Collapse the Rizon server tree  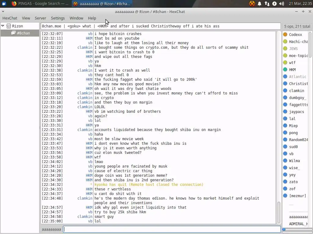[3, 26]
